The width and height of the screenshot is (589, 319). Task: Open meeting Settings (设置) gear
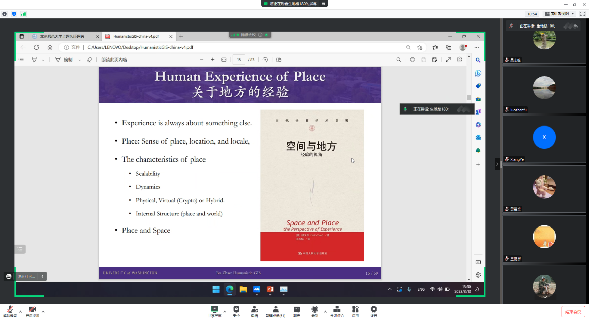click(x=374, y=309)
